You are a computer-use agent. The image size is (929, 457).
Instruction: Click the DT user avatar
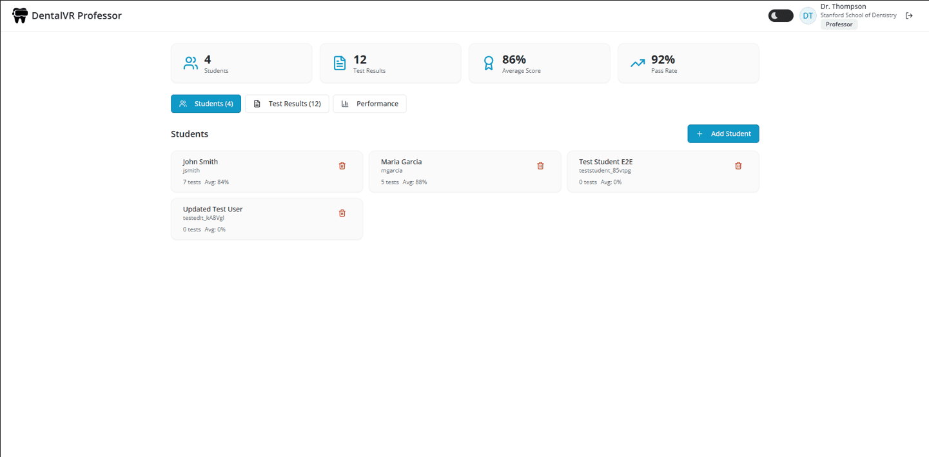[808, 15]
